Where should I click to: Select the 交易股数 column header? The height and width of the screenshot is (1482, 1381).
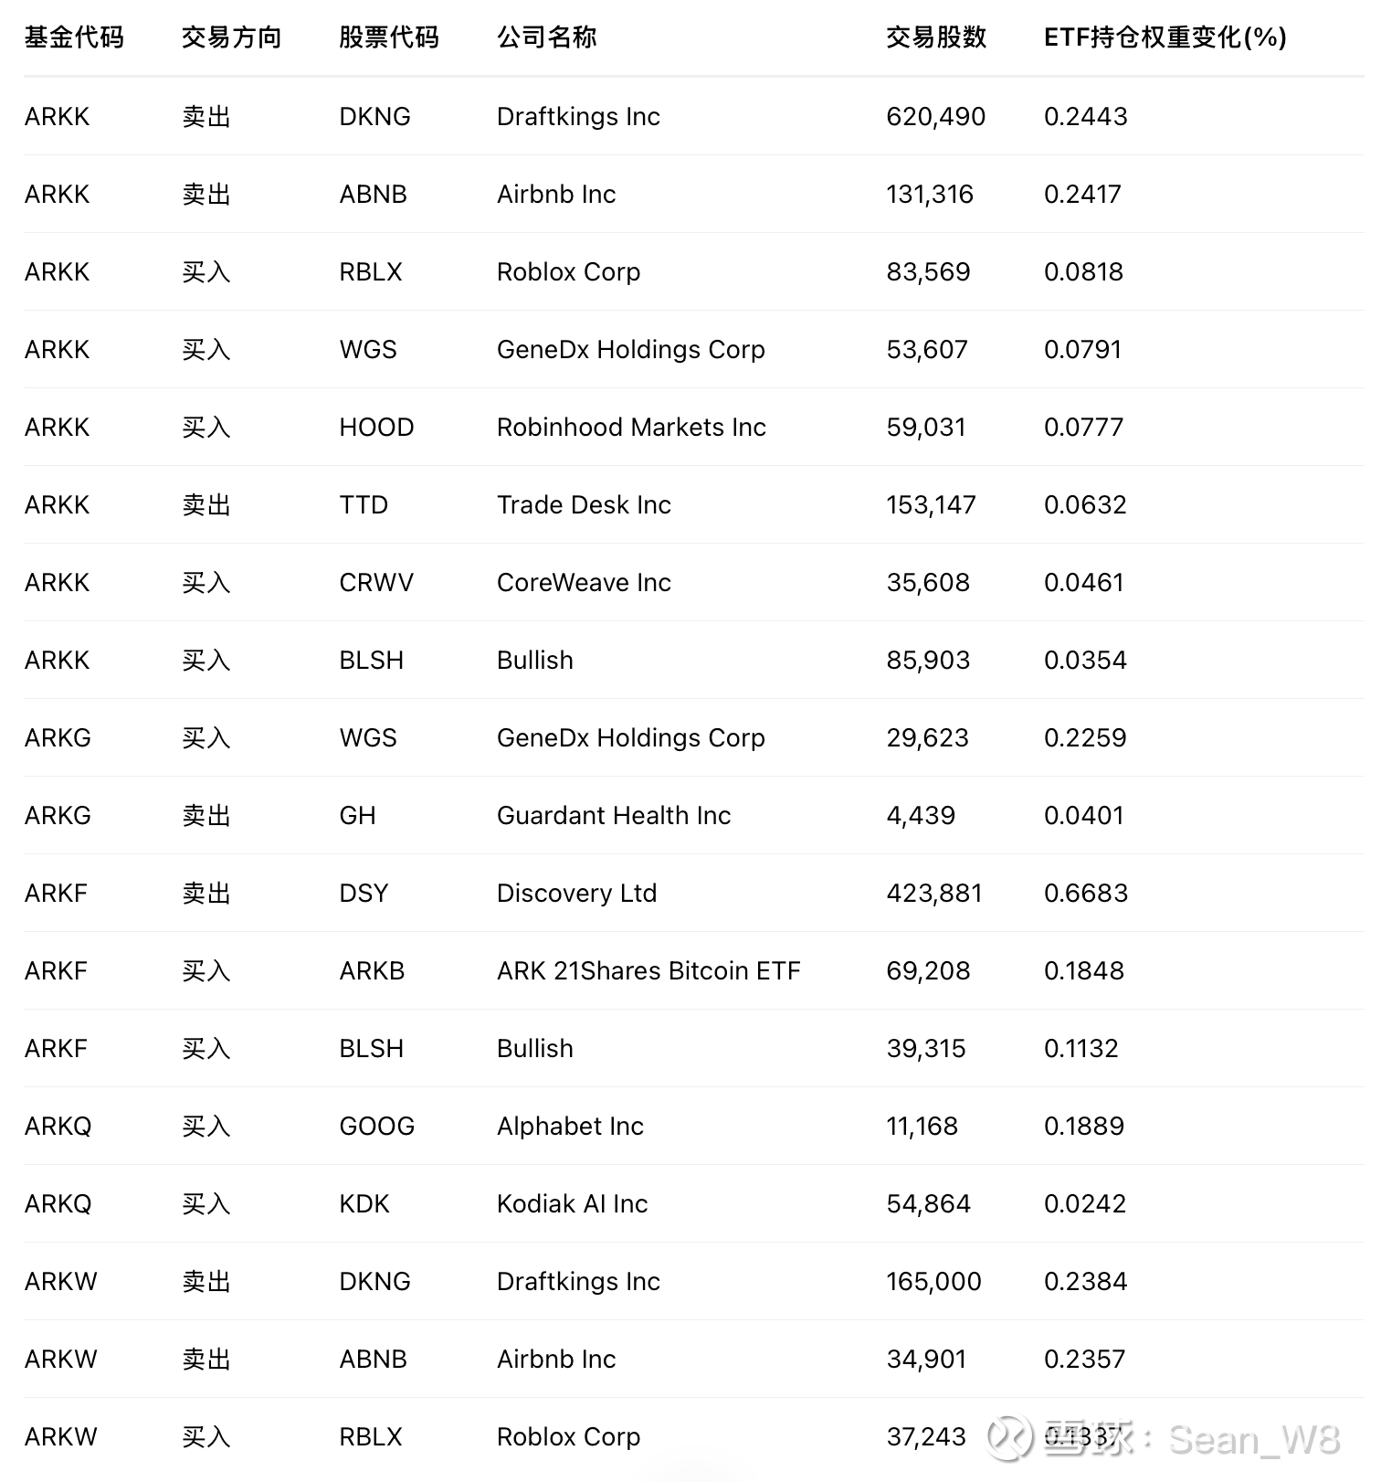pos(936,37)
